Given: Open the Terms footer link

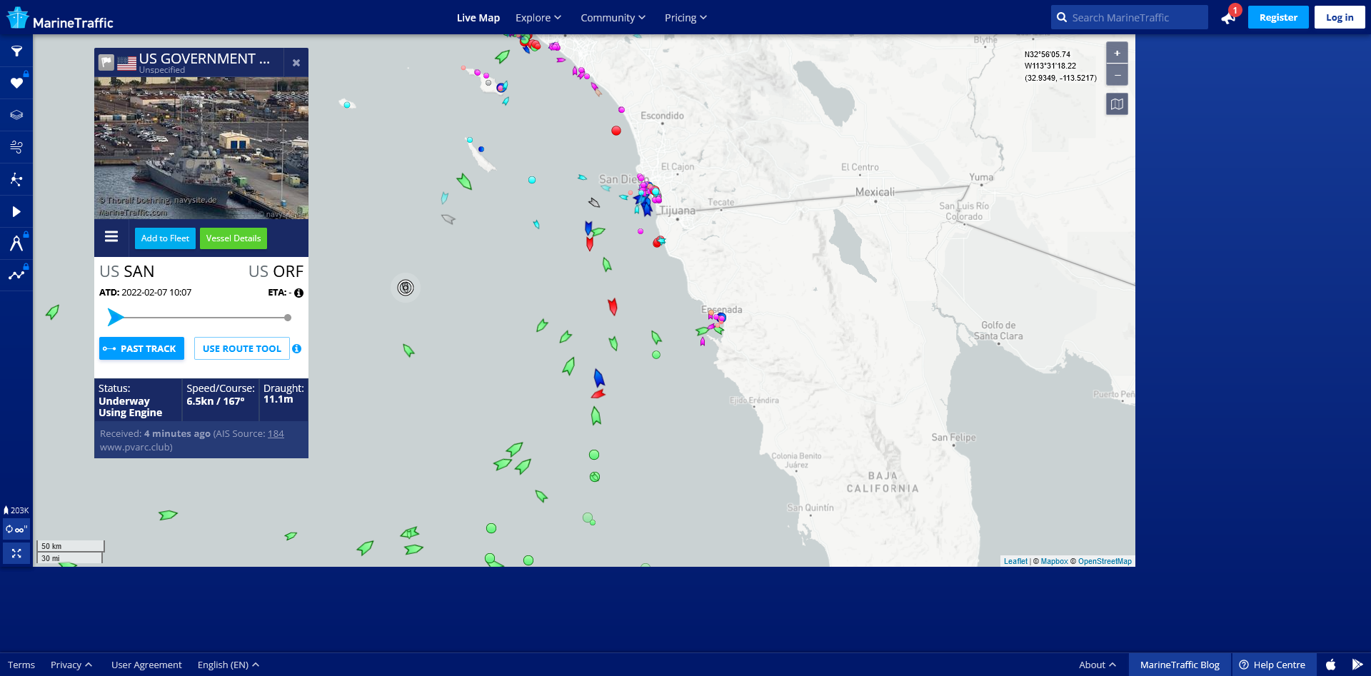Looking at the screenshot, I should pos(21,665).
